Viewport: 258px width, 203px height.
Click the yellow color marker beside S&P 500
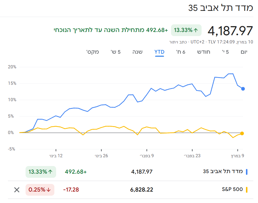(247, 190)
